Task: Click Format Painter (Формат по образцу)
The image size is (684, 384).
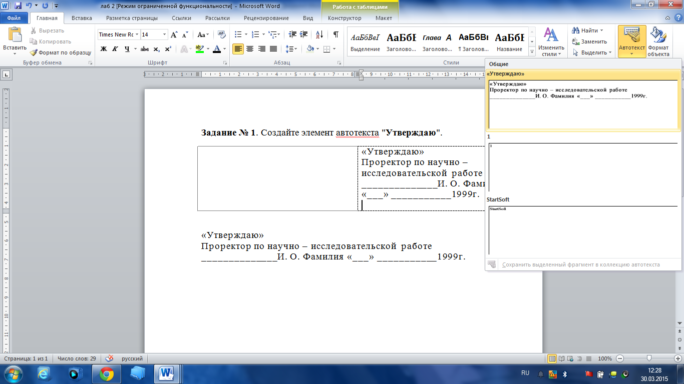Action: point(61,52)
